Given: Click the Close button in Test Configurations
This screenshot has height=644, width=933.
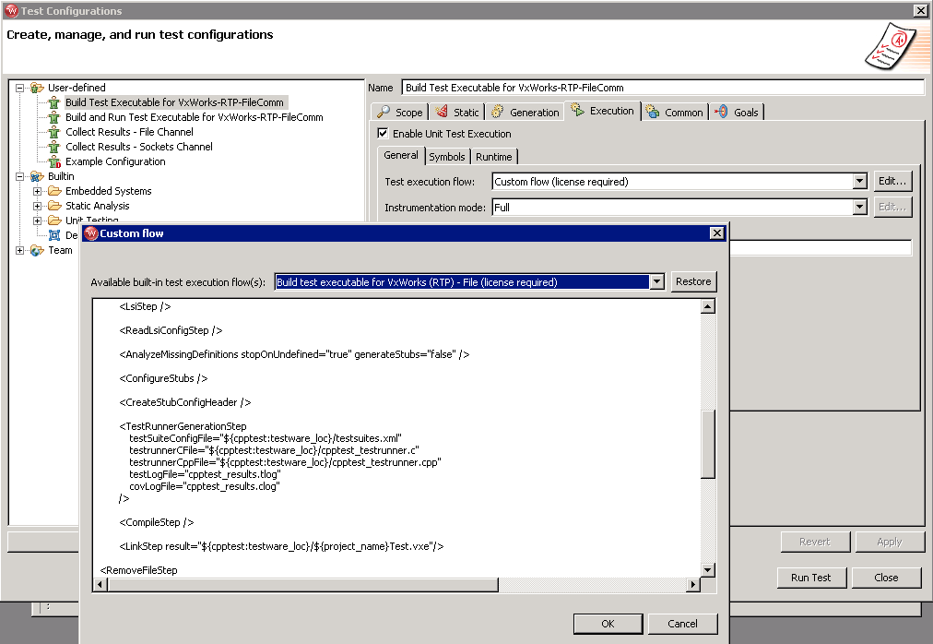Looking at the screenshot, I should point(886,578).
